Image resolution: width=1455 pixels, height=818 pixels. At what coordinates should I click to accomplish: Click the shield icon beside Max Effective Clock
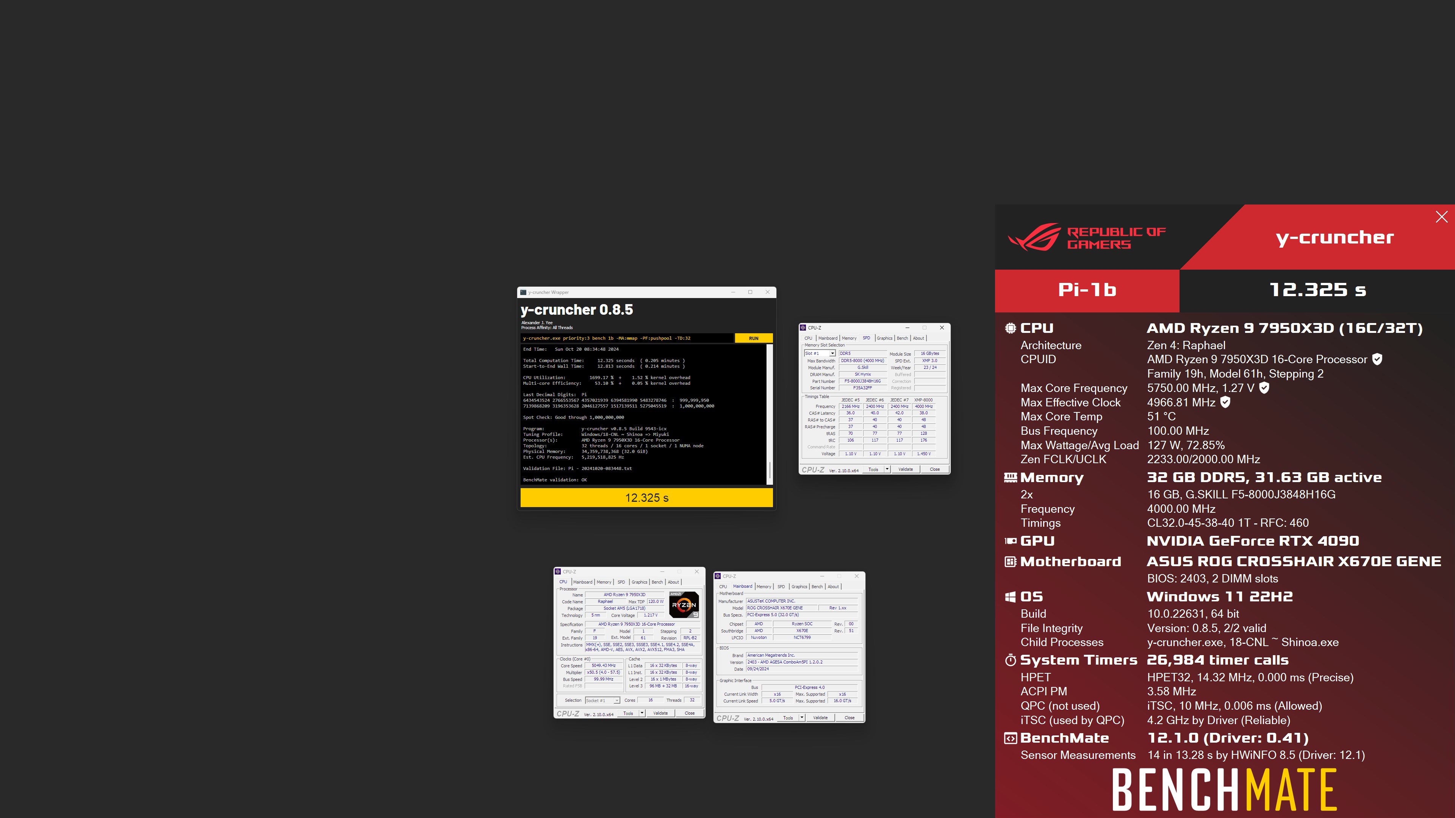click(x=1225, y=402)
